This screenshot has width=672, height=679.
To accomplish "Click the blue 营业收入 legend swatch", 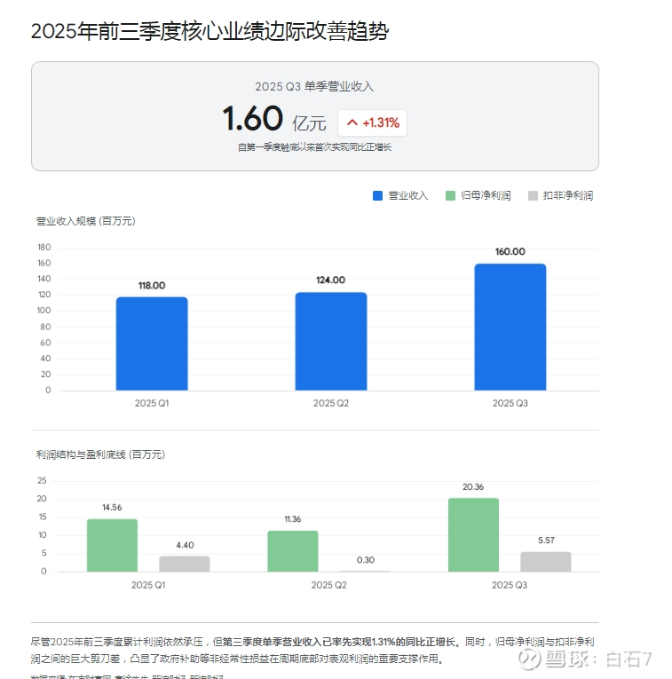I will [x=377, y=196].
